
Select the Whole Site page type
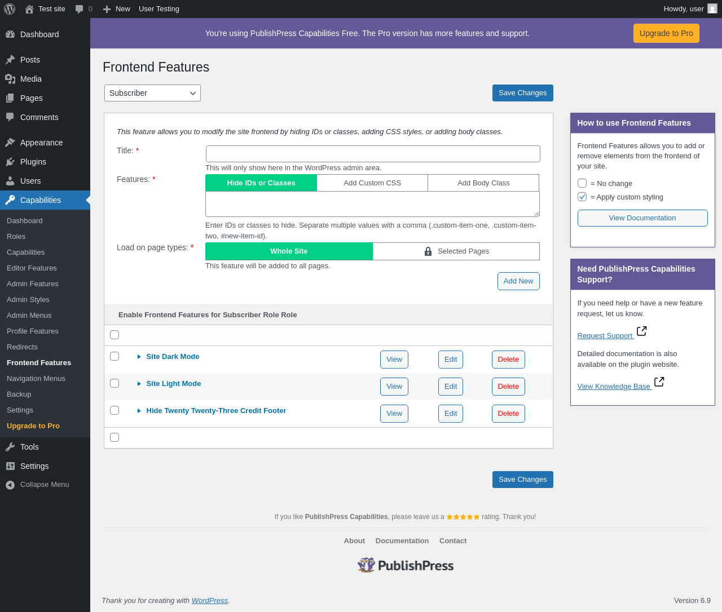point(289,251)
